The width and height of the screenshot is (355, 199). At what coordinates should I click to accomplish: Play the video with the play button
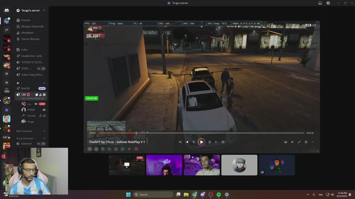tap(202, 142)
